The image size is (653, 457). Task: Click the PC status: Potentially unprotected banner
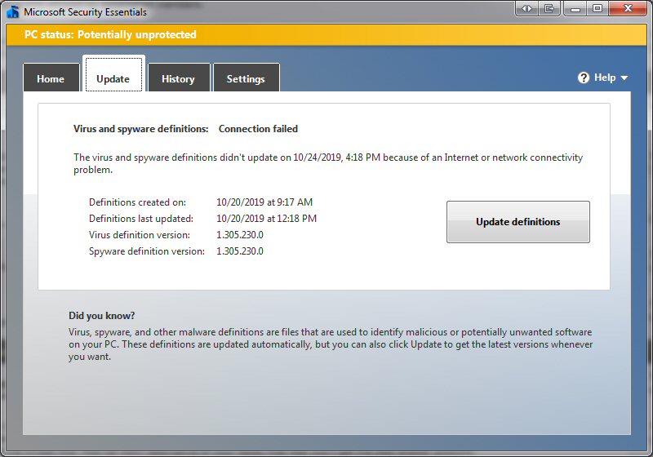pyautogui.click(x=326, y=34)
